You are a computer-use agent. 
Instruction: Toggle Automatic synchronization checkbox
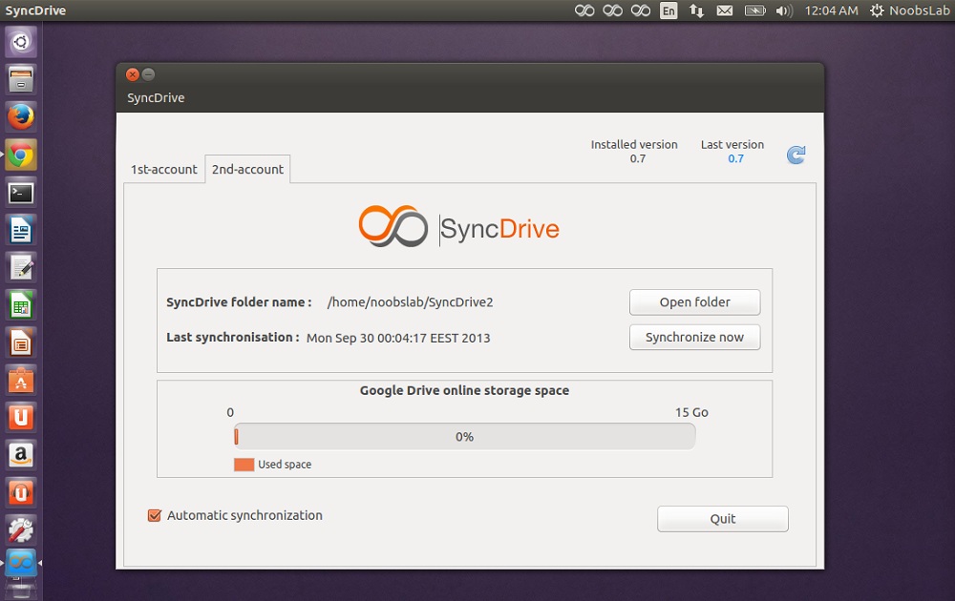(x=155, y=516)
